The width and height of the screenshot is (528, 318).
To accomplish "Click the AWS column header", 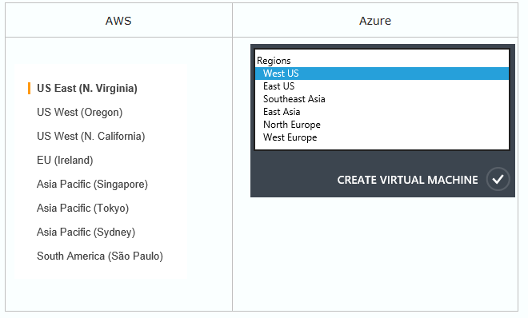I will coord(118,21).
